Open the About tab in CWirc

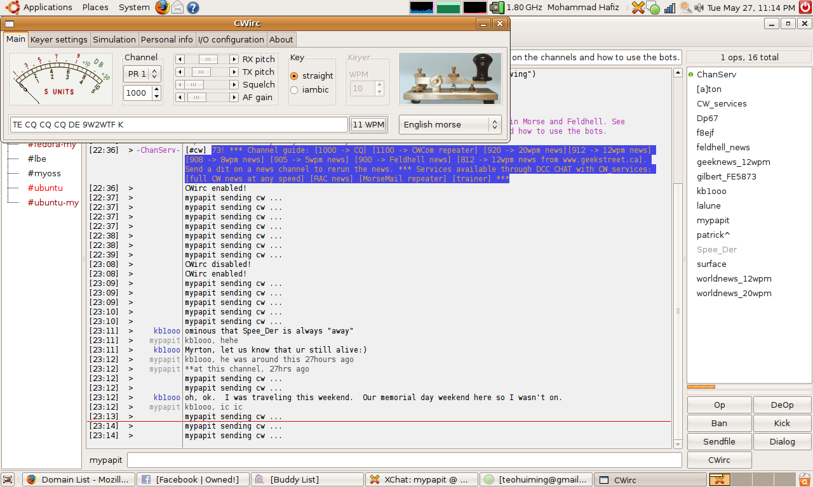point(281,39)
